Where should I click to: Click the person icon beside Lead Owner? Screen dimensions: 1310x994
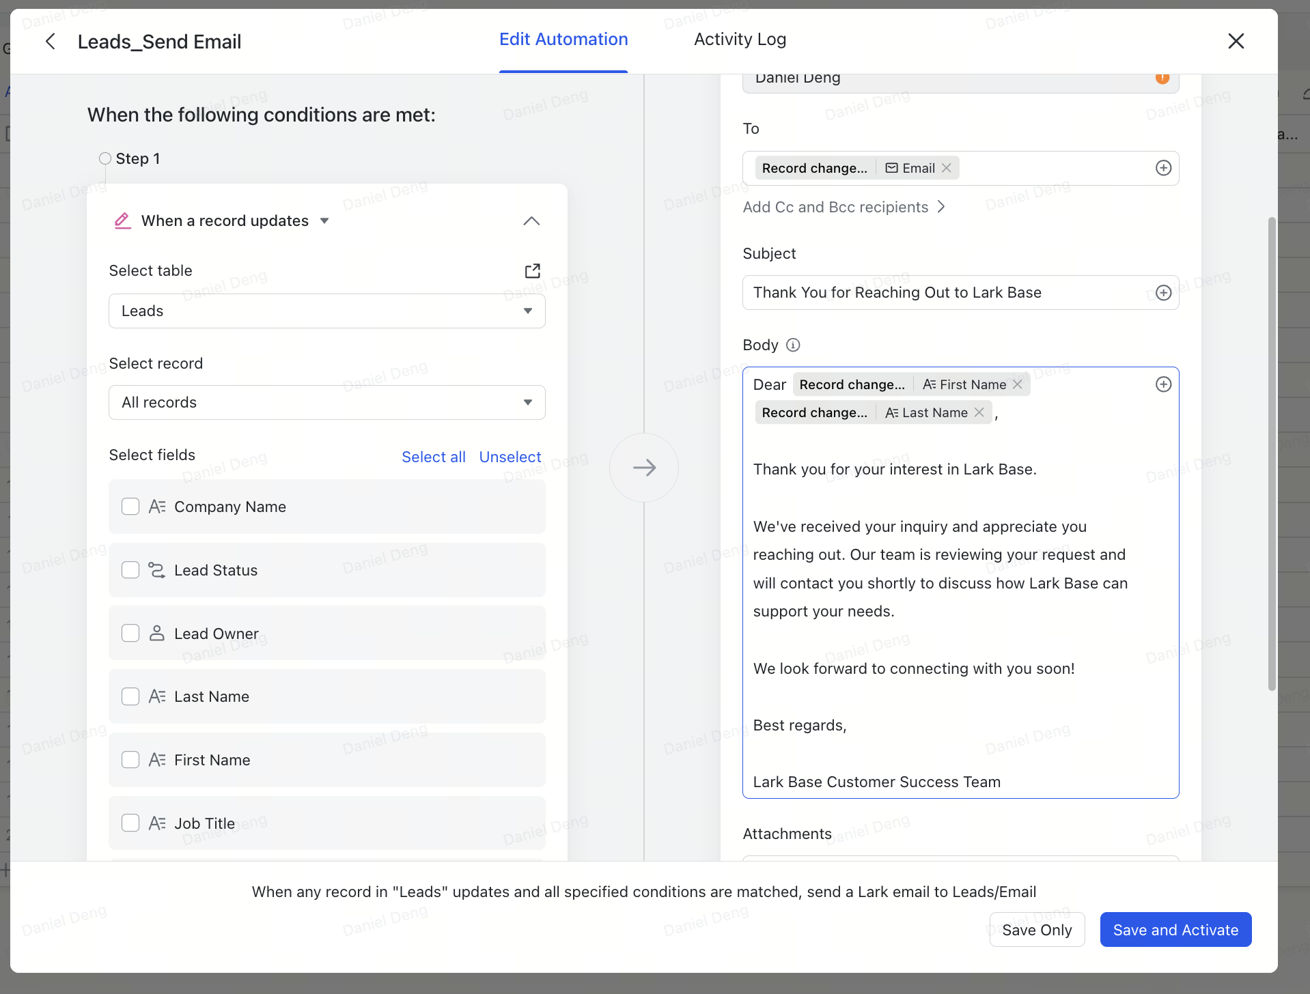[157, 634]
